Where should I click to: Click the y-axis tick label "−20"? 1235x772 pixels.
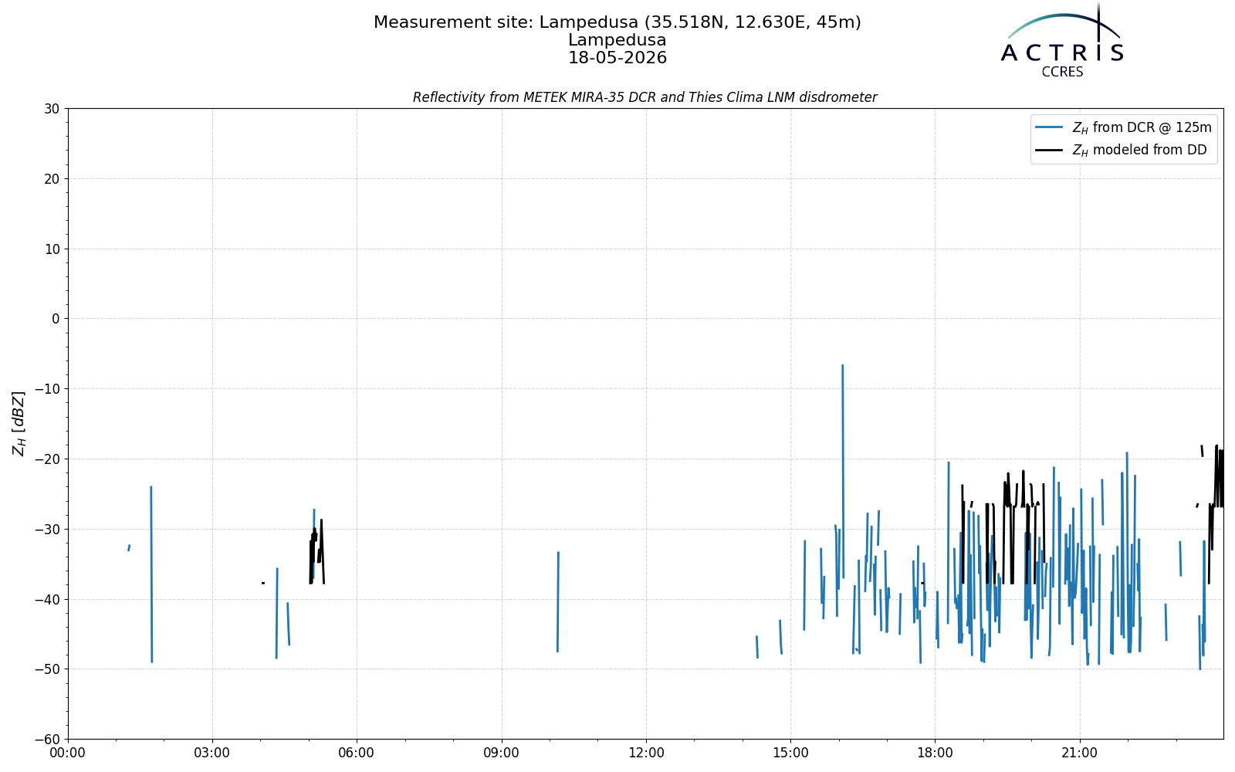(x=46, y=459)
